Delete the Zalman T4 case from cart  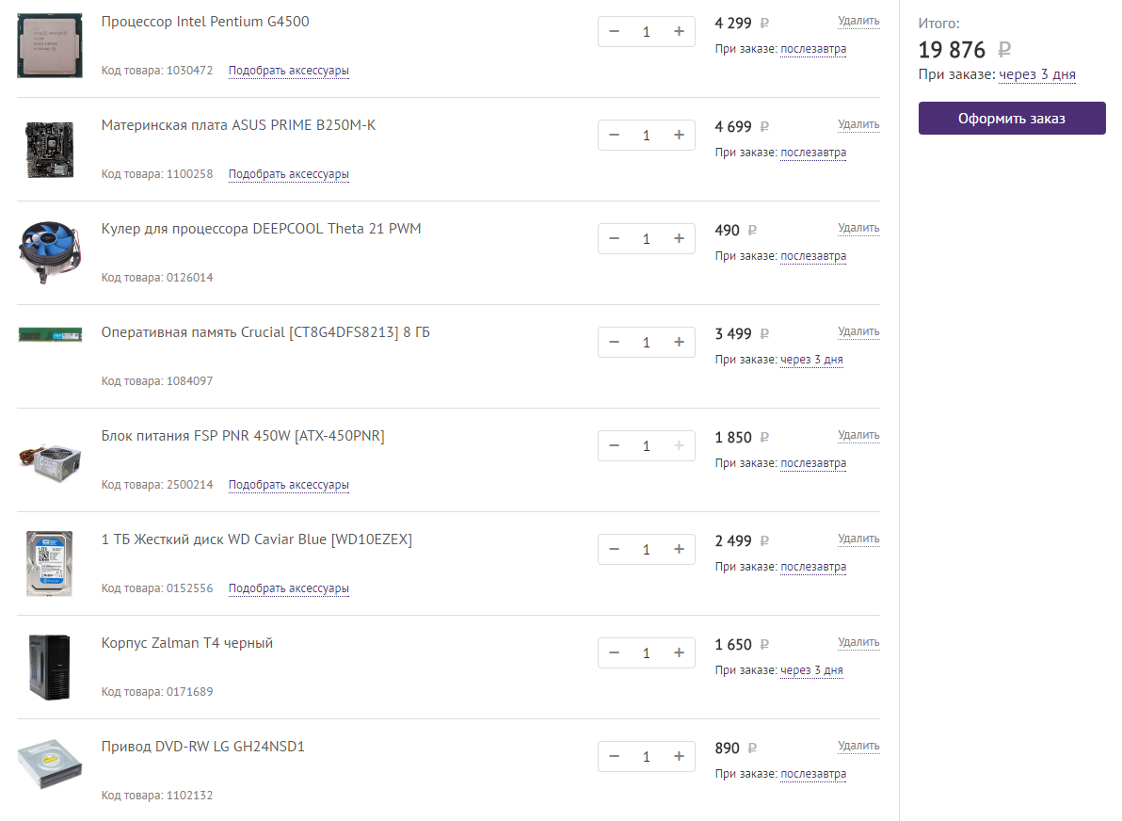(x=858, y=642)
